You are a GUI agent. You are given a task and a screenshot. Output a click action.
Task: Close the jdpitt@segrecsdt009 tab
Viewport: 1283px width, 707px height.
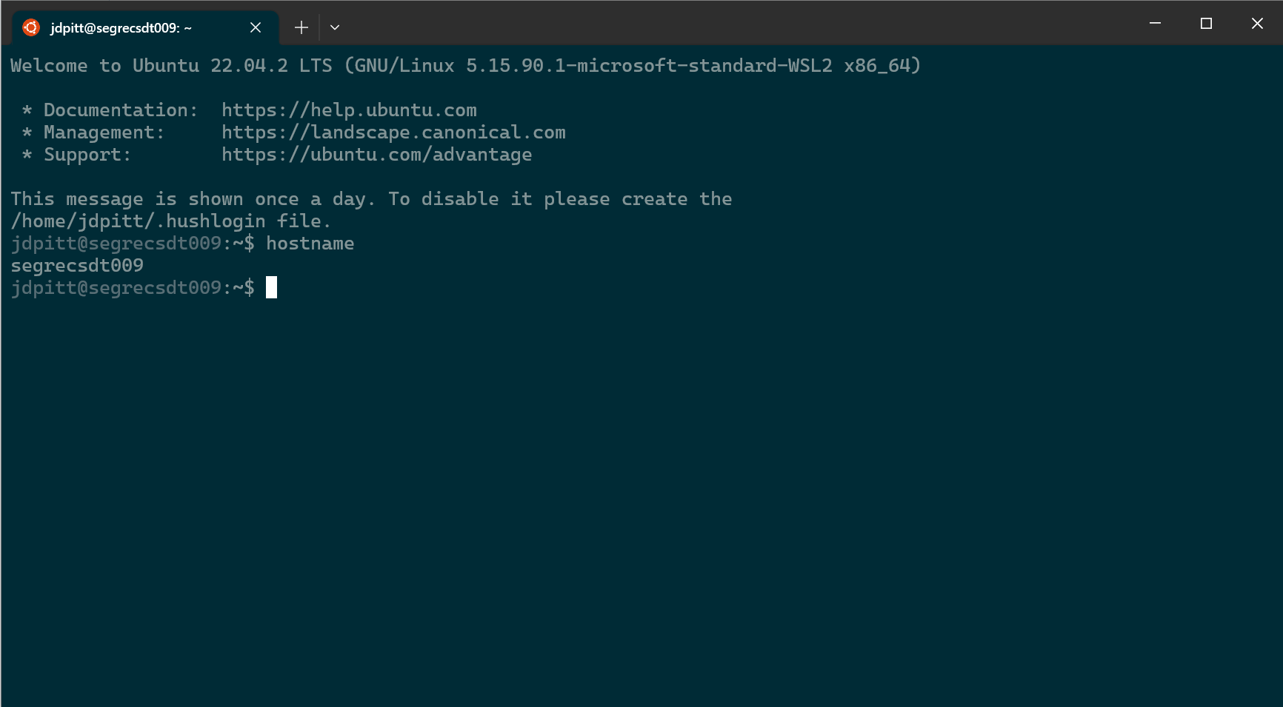point(256,27)
